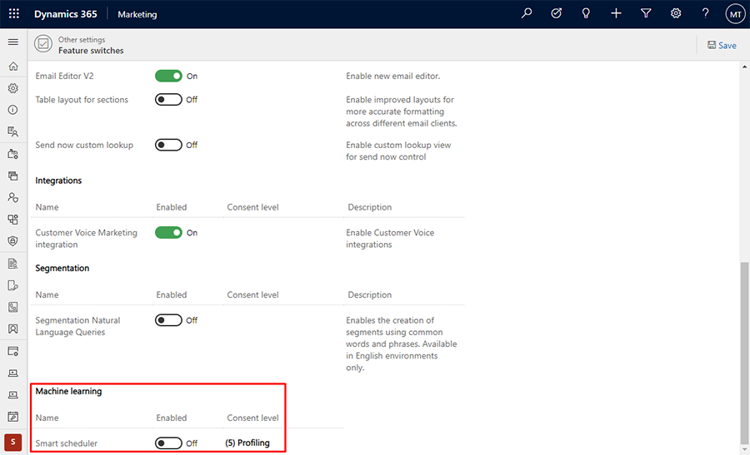Open the help question mark icon
The height and width of the screenshot is (455, 750).
tap(705, 13)
